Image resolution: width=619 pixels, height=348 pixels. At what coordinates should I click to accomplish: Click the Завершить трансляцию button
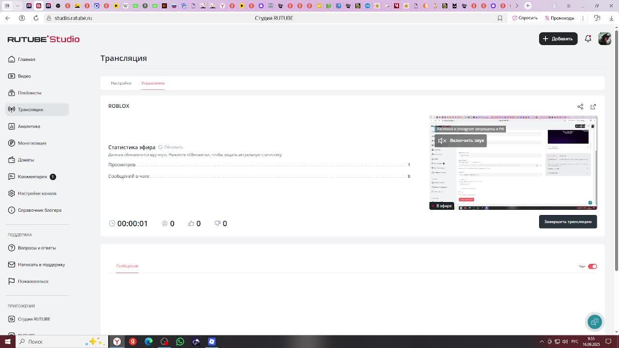568,222
